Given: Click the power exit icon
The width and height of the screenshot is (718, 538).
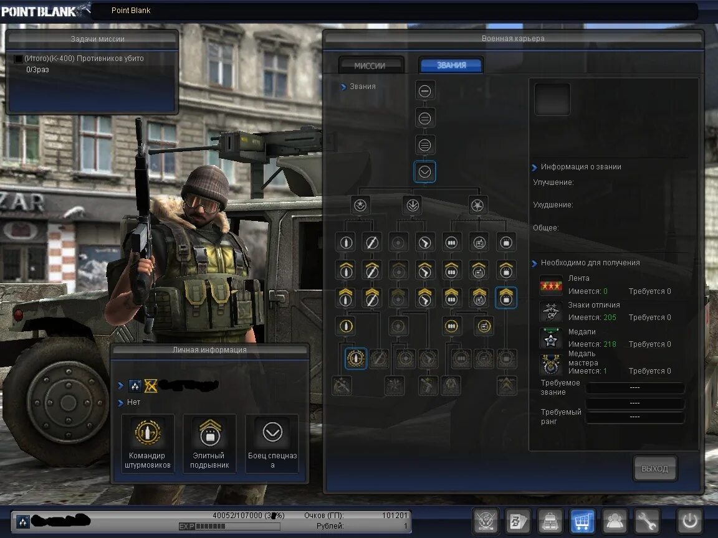Looking at the screenshot, I should (689, 521).
